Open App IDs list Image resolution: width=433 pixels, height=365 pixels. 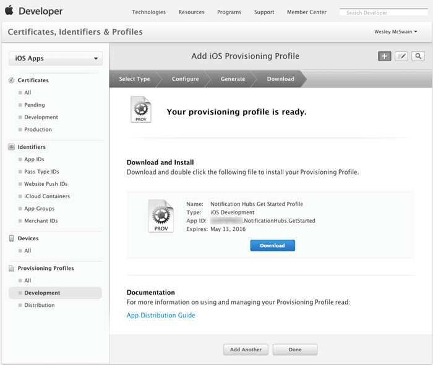34,159
